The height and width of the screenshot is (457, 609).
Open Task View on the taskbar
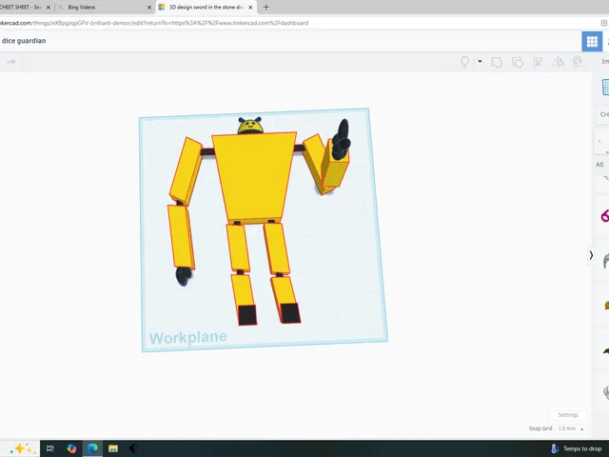[50, 448]
